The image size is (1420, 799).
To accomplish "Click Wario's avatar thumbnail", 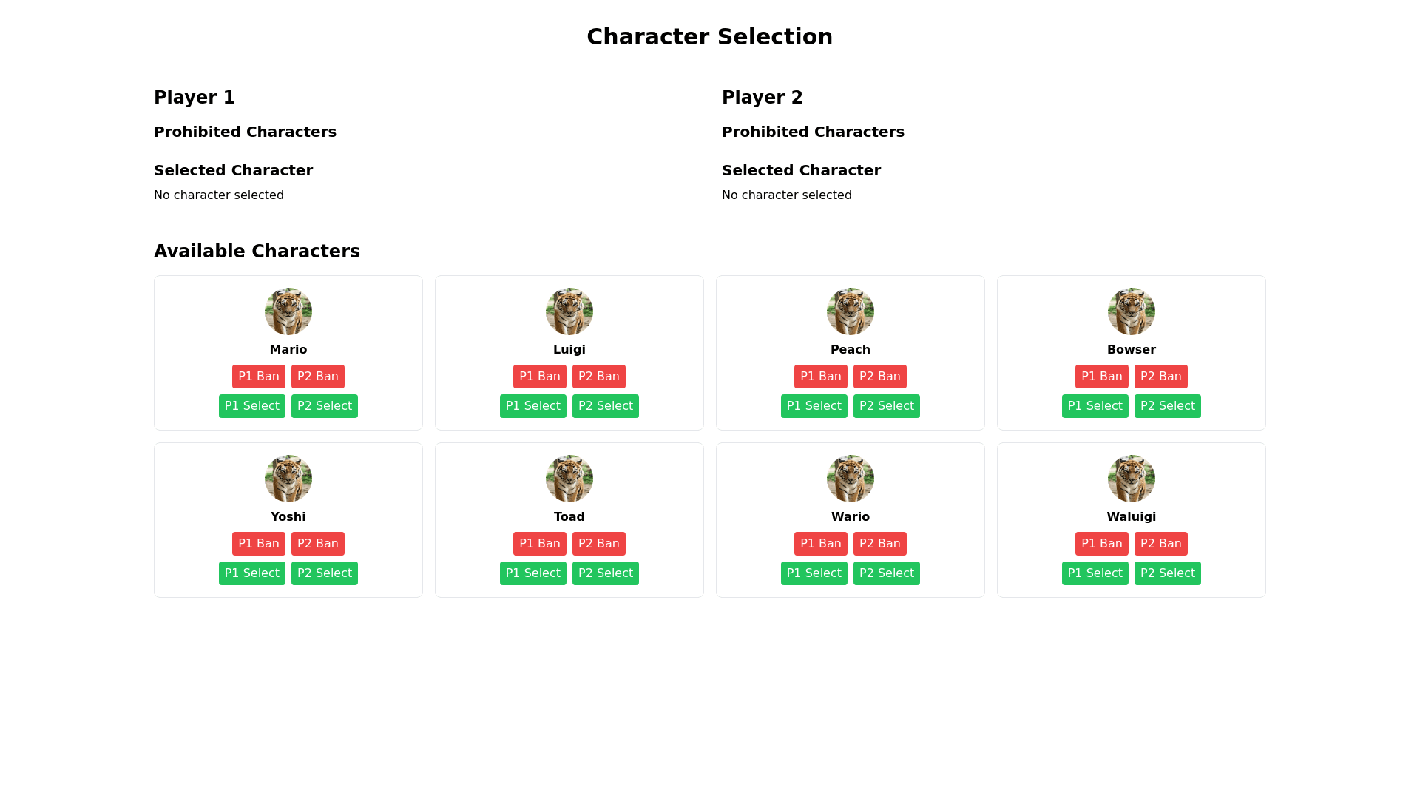I will pos(851,479).
